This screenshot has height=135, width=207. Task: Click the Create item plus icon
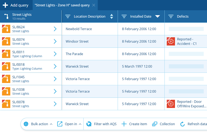tap(124, 124)
